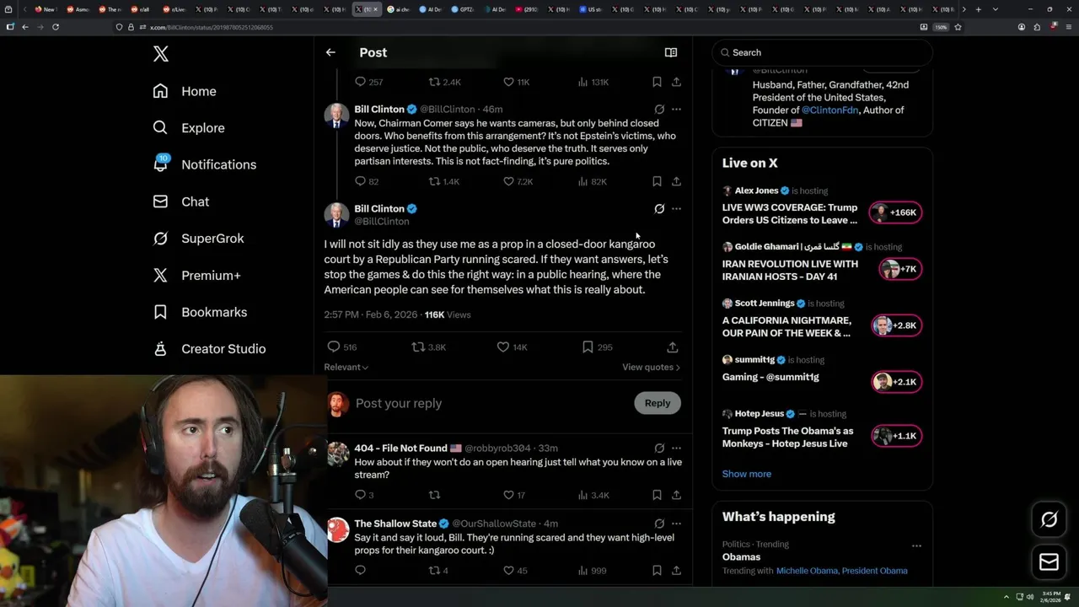Image resolution: width=1079 pixels, height=607 pixels.
Task: Open Bill Clinton avatar on main post
Action: 336,215
